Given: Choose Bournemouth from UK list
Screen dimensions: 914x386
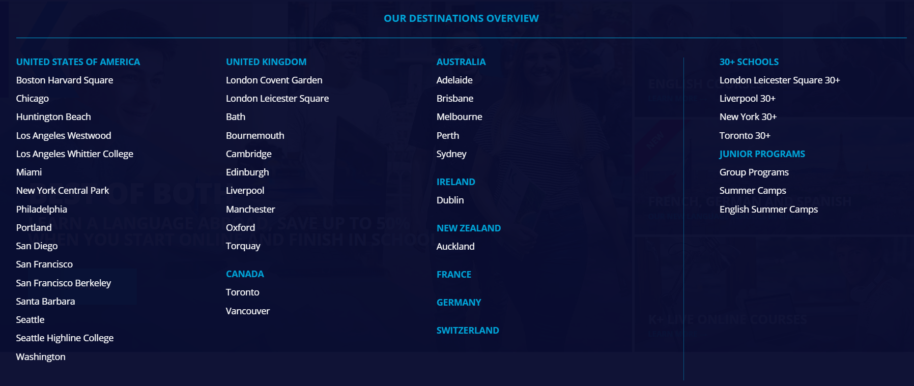Looking at the screenshot, I should coord(255,135).
